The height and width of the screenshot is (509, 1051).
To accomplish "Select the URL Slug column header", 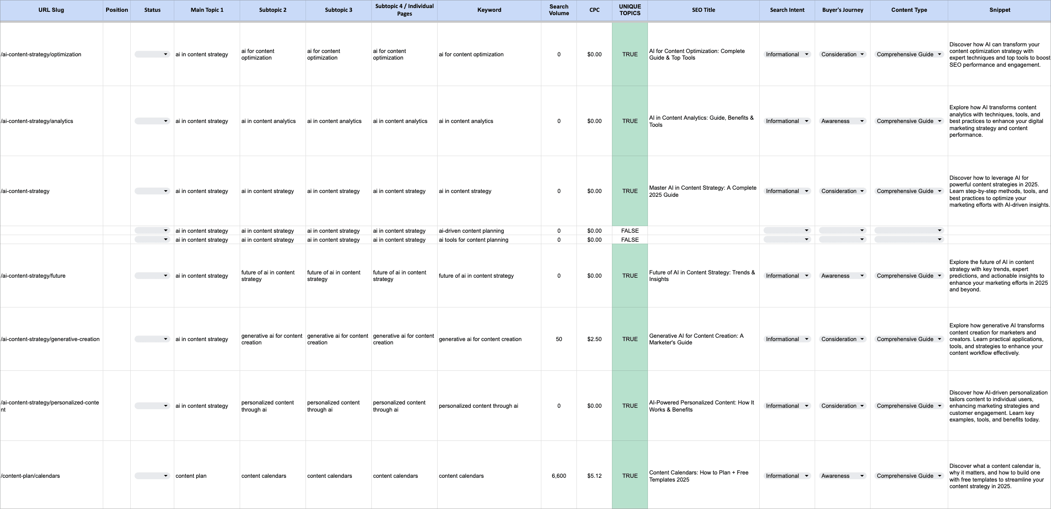I will [x=51, y=10].
